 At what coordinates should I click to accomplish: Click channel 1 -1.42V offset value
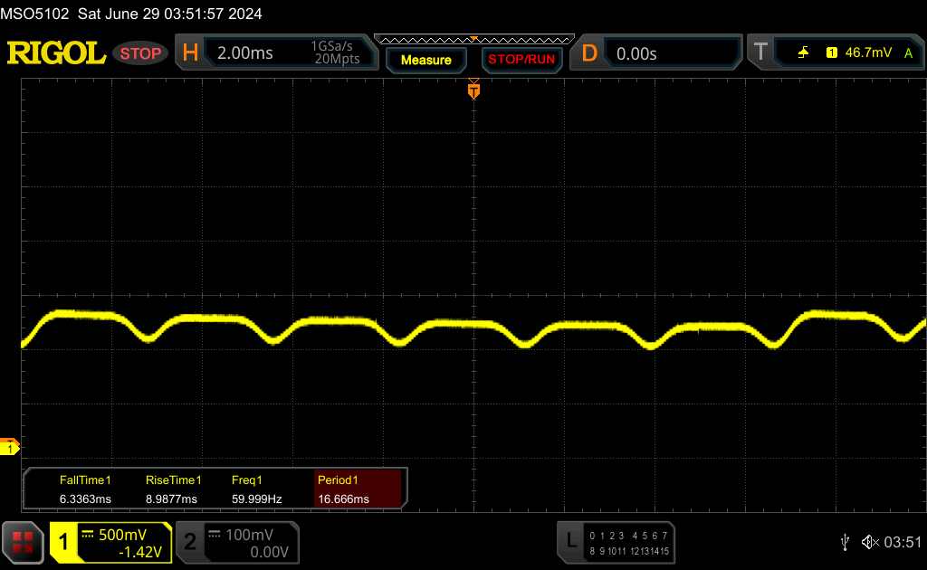pos(140,552)
